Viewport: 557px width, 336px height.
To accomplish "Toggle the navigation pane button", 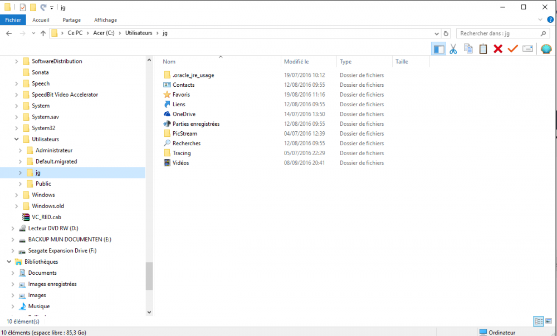I will pyautogui.click(x=439, y=49).
